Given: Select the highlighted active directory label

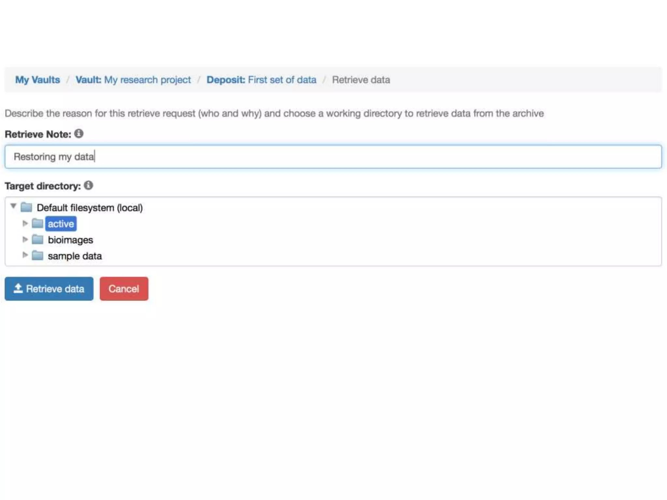Looking at the screenshot, I should click(61, 224).
